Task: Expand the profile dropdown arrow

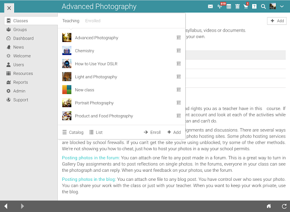Action: 282,6
